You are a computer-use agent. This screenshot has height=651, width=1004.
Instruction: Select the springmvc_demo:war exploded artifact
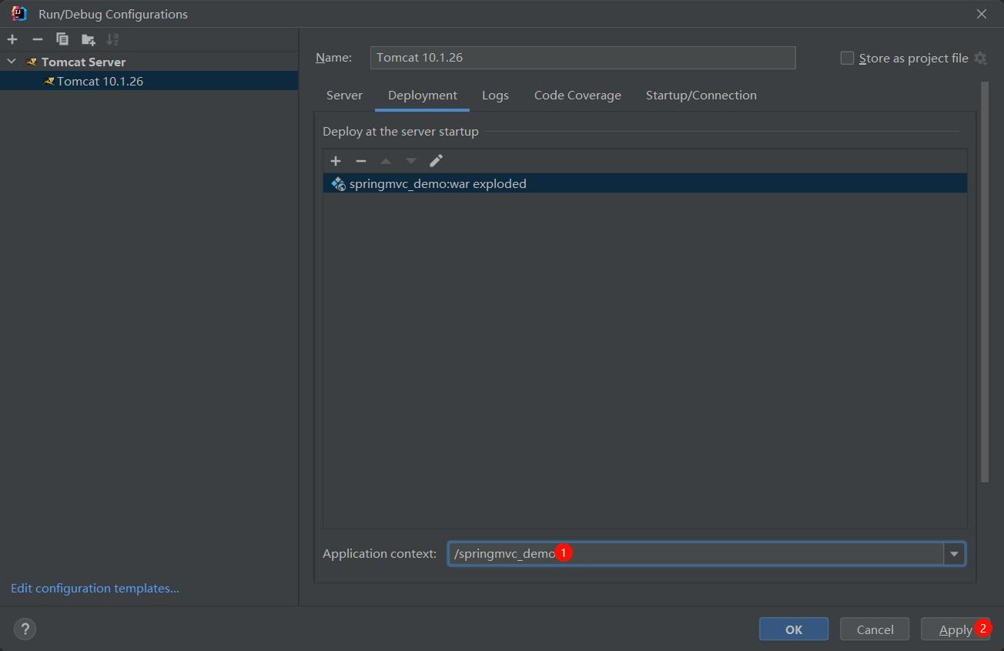pos(644,183)
